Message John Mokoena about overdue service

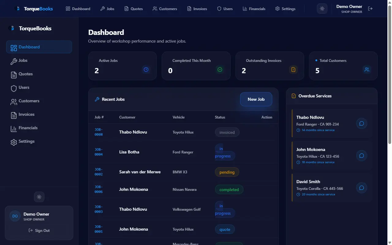tap(362, 156)
